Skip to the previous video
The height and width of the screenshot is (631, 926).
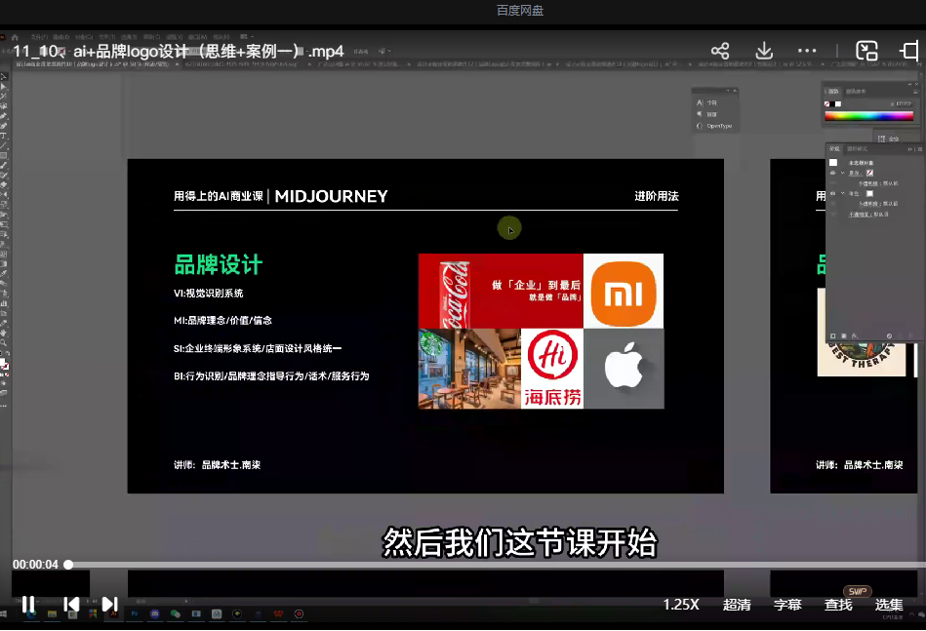(71, 605)
